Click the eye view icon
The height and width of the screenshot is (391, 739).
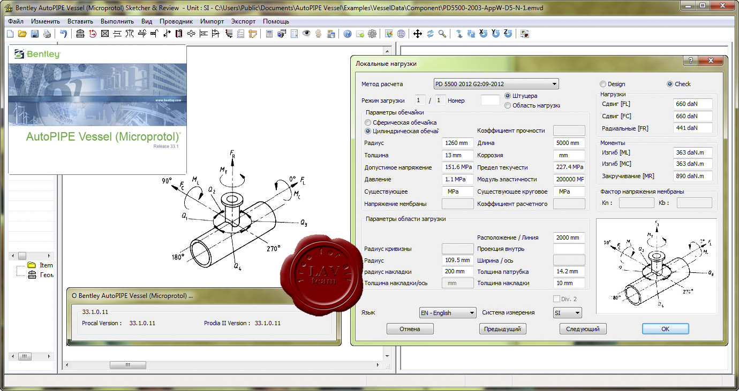(306, 34)
